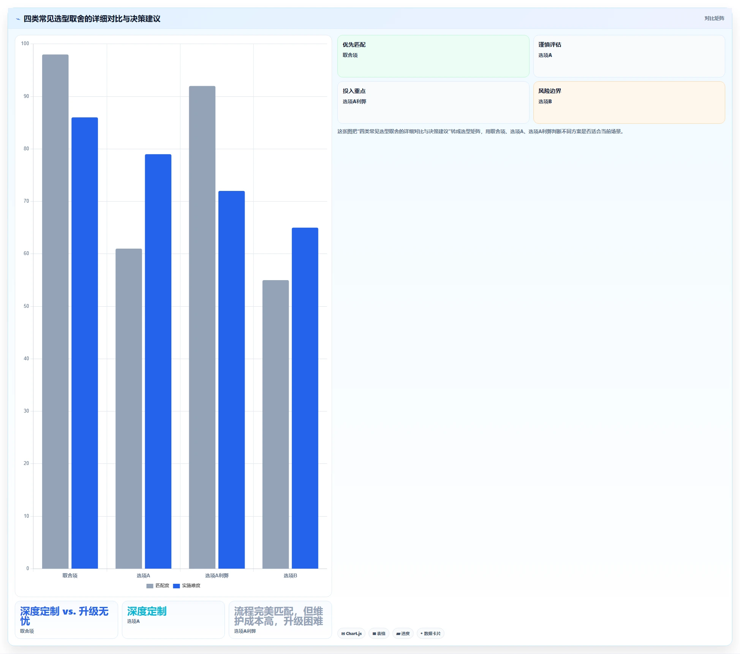The height and width of the screenshot is (654, 740).
Task: Select the 深度定制 vs. 升级无忧 data card
Action: point(66,620)
